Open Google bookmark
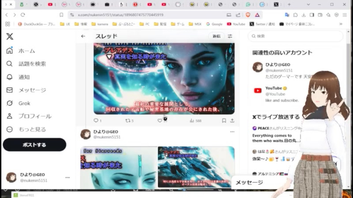Image resolution: width=353 pixels, height=198 pixels. [x=214, y=24]
